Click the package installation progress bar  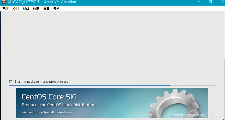coord(112,86)
